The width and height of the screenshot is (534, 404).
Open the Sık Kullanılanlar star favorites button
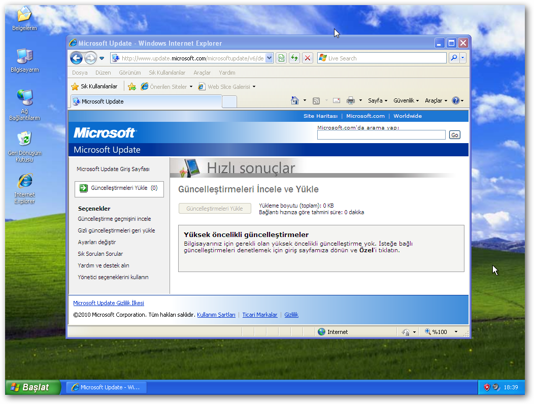click(94, 87)
